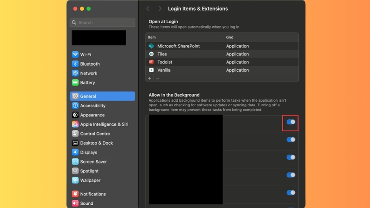Select the Tiles login item row

pos(222,54)
